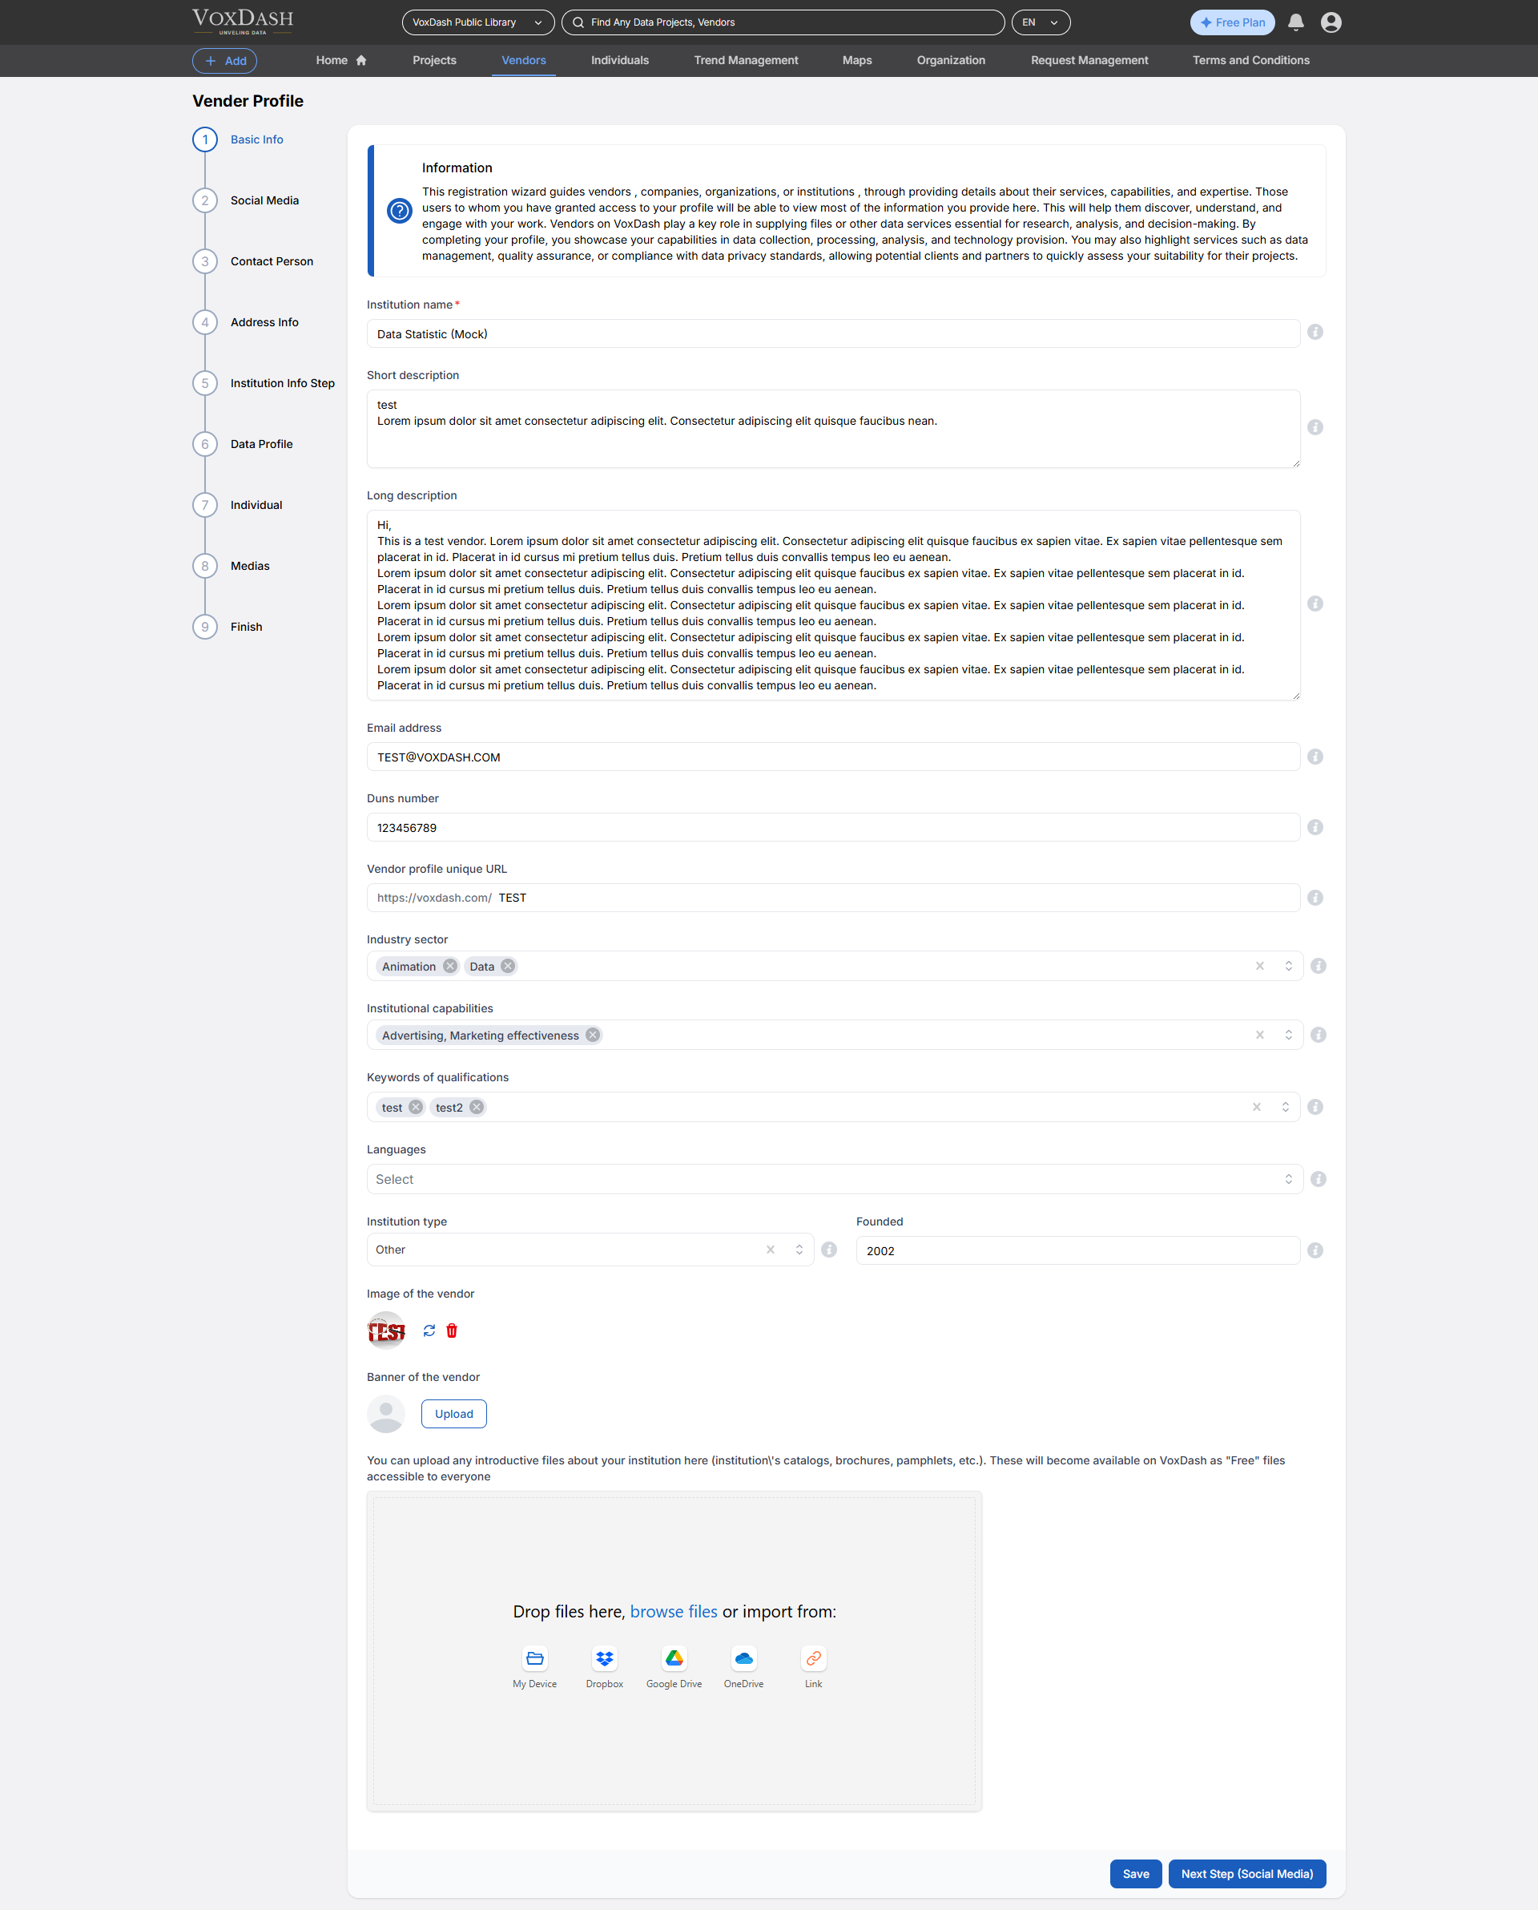Import files via Link icon
This screenshot has width=1538, height=1910.
pyautogui.click(x=812, y=1658)
